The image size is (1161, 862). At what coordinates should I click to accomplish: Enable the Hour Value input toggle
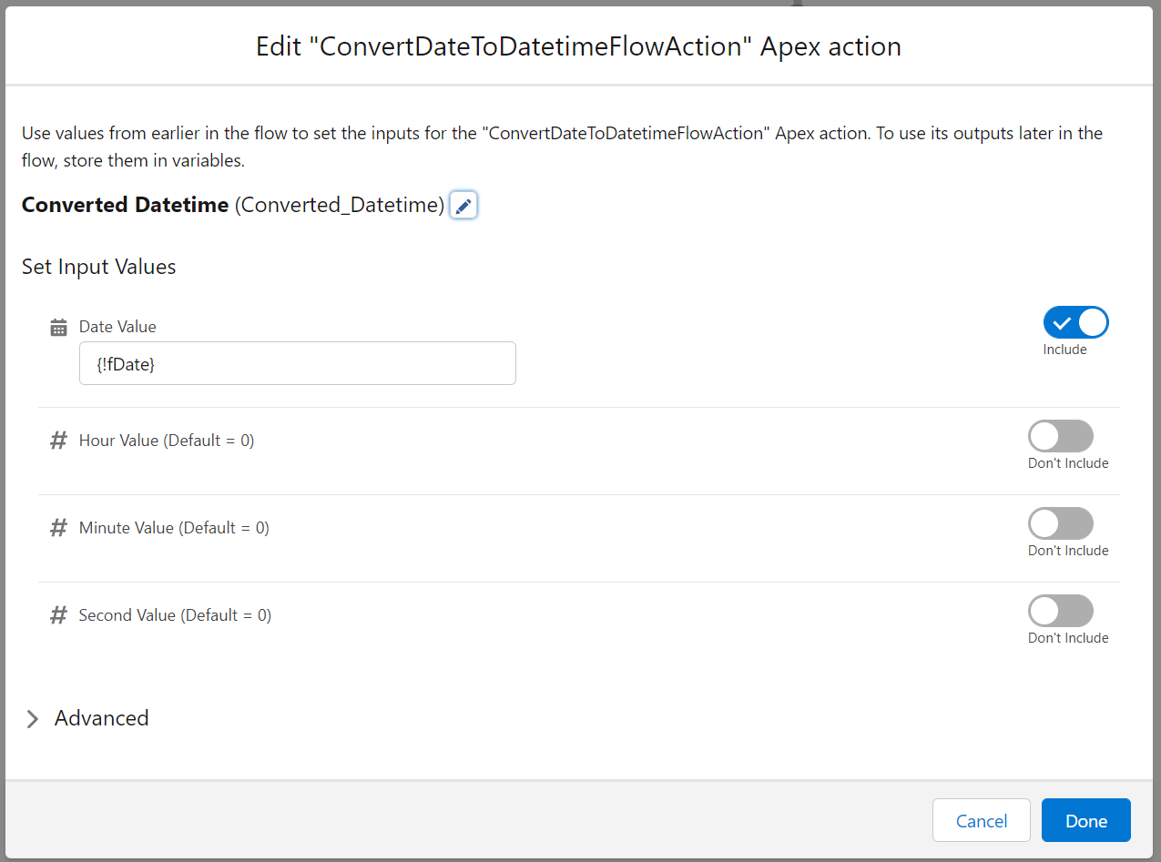click(x=1060, y=435)
